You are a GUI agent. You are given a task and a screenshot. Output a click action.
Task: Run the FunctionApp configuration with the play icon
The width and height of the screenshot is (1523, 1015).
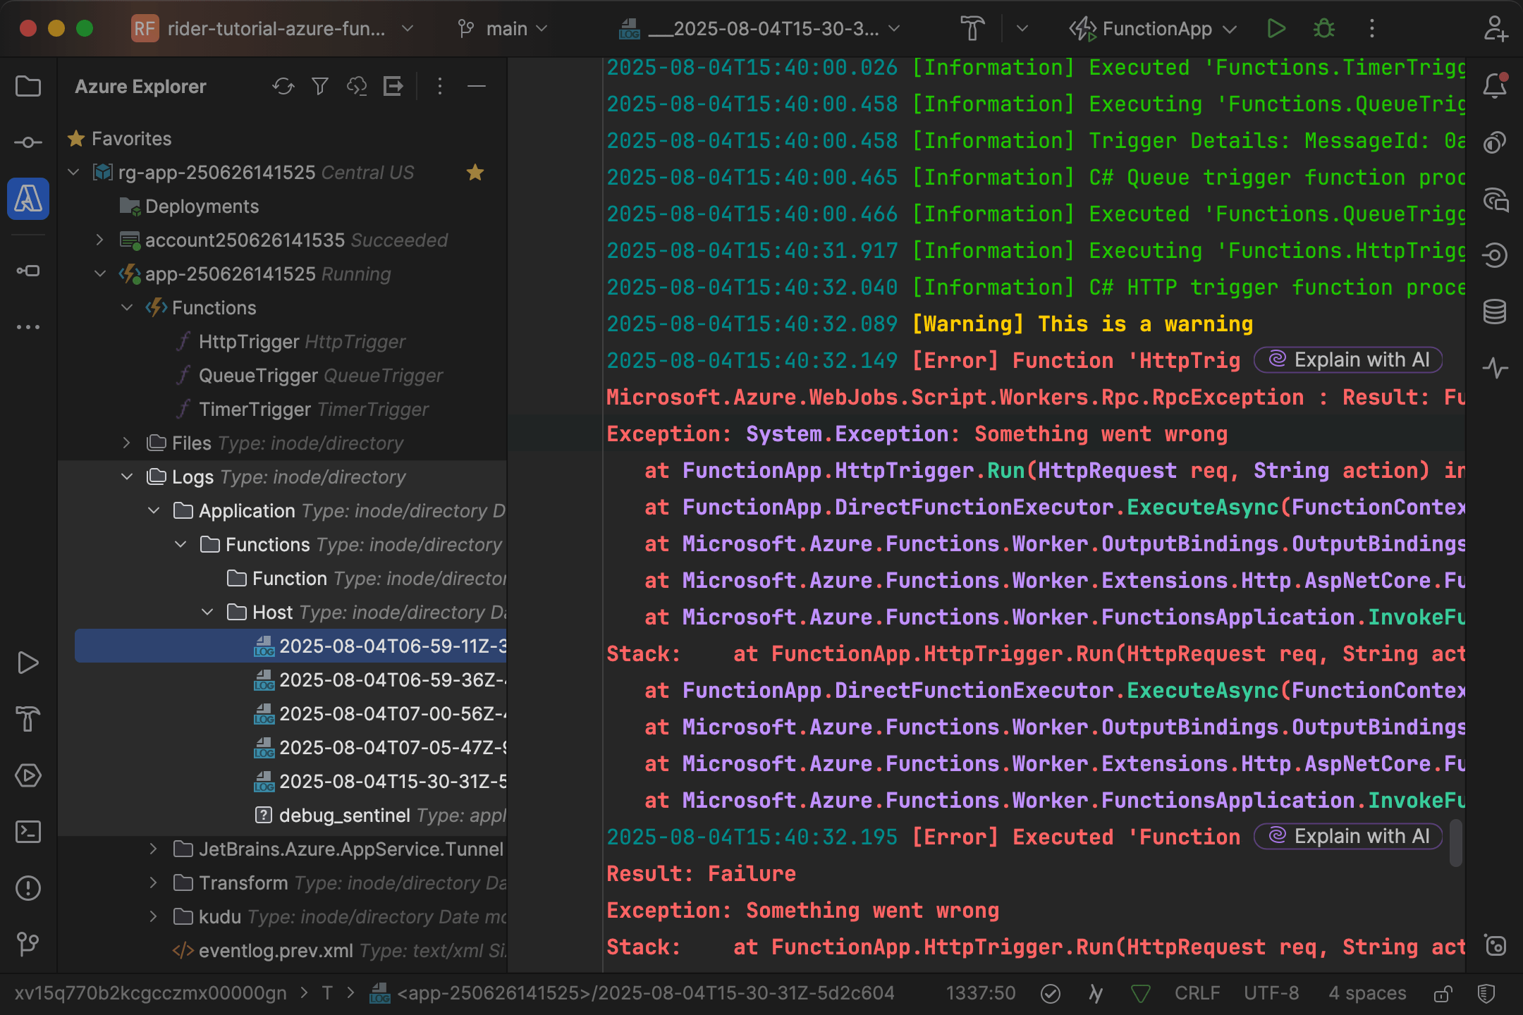click(x=1276, y=28)
